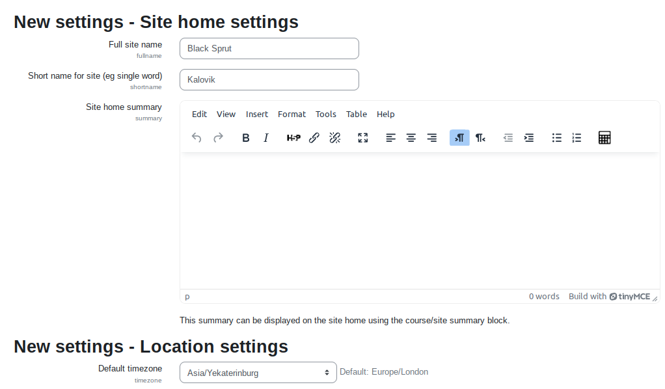Viewport: 665px width, 389px height.
Task: Toggle bold formatting in the editor
Action: [246, 138]
